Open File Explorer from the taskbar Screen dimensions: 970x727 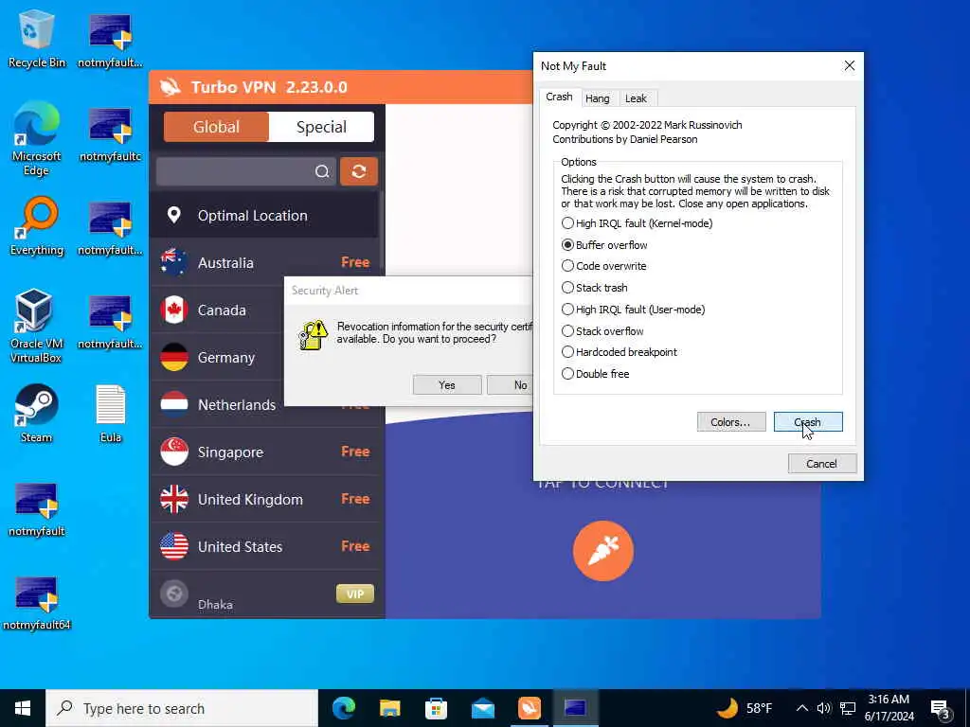(x=389, y=708)
